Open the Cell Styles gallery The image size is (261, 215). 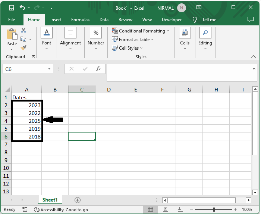pos(127,48)
